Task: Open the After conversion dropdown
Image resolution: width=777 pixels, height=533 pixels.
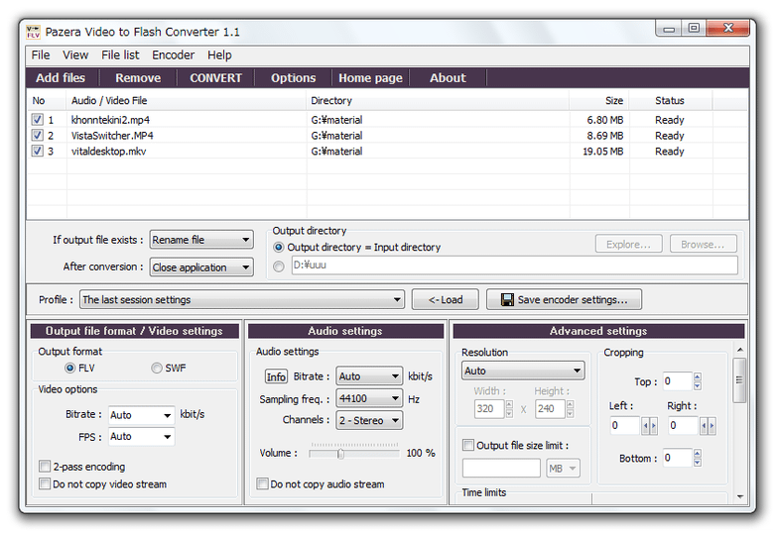Action: pyautogui.click(x=201, y=267)
